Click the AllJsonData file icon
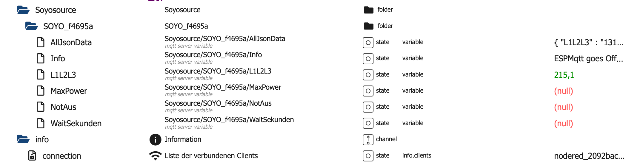Viewport: 640px width, 165px height. click(40, 43)
